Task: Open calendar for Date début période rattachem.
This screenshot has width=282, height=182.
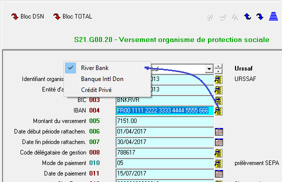Action: tap(219, 131)
